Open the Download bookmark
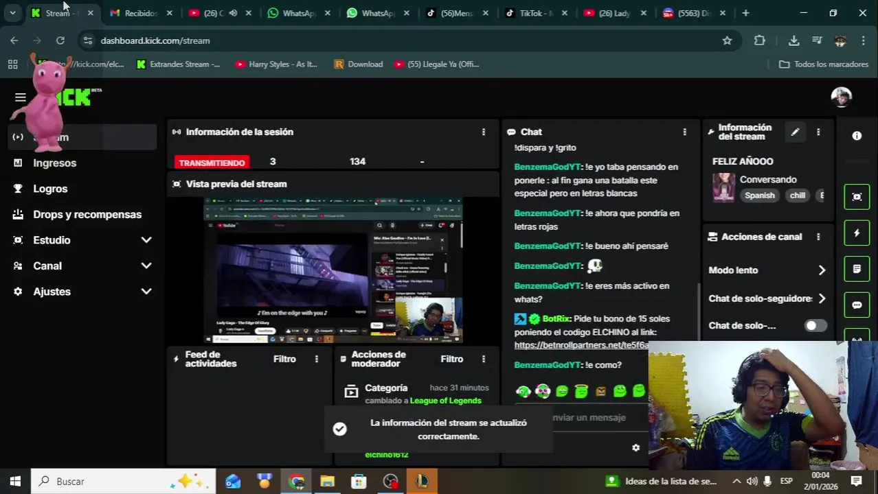Screen dimensions: 878x494 [358, 64]
